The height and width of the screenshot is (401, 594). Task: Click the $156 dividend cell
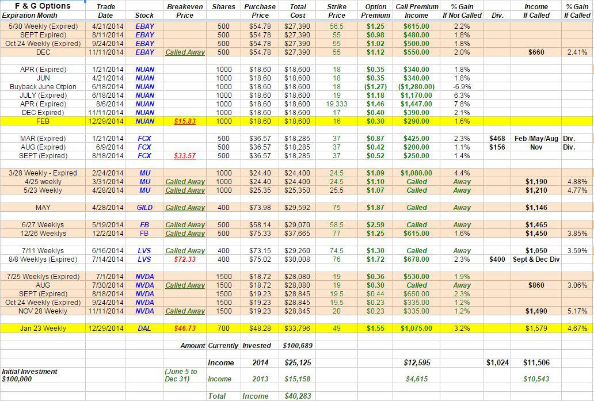tap(497, 147)
